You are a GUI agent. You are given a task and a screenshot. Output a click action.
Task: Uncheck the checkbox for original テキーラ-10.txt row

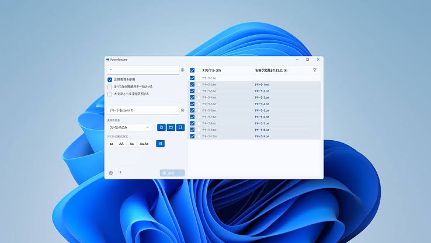(x=192, y=136)
